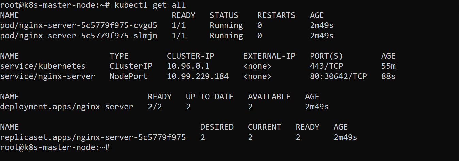Click the NodePort service type
The height and width of the screenshot is (161, 460).
129,76
